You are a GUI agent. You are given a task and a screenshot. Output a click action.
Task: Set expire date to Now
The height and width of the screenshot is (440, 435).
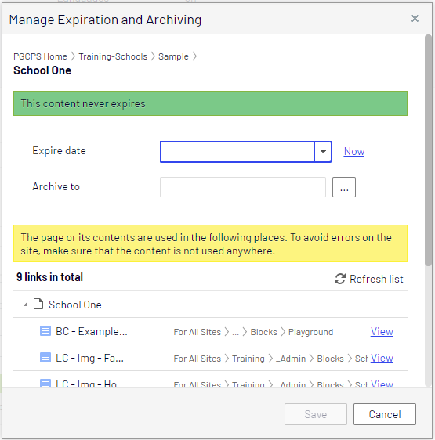[x=354, y=152]
